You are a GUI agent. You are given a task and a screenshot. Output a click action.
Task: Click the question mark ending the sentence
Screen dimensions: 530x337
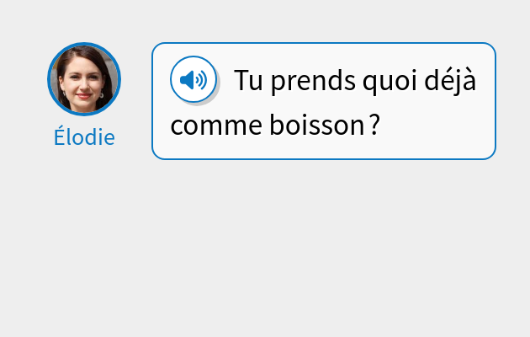[375, 126]
